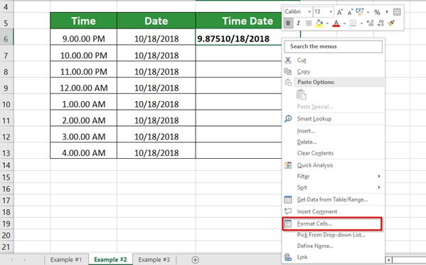Open the borders dropdown arrow
426x265 pixels.
361,24
